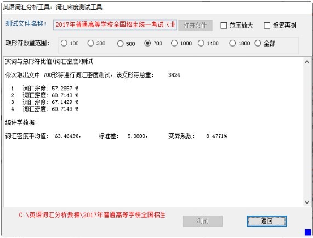Screen dimensions: 313x238
Task: Click the value 60.7143 % in row 4
Action: [65, 109]
